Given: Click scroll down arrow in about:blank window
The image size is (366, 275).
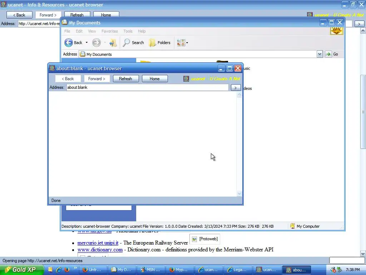Looking at the screenshot, I should (x=239, y=193).
